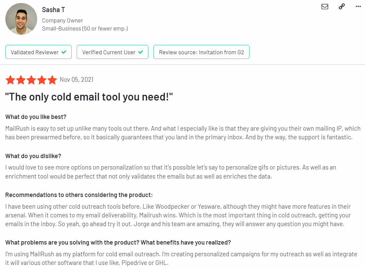Click the Recommendations to others heading
Image resolution: width=365 pixels, height=269 pixels.
point(79,195)
